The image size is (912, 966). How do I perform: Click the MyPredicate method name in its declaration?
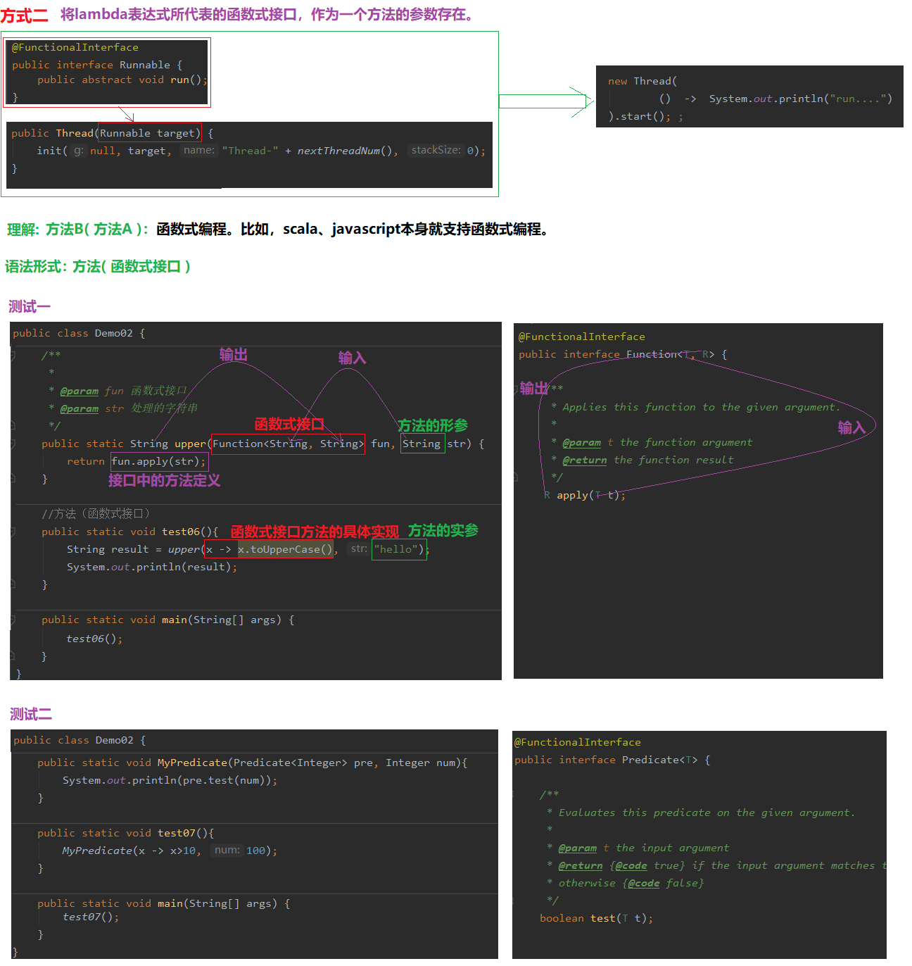[x=192, y=763]
